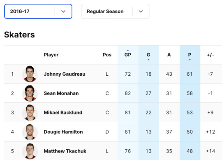Sort skaters by P points column
The width and height of the screenshot is (222, 160).
coord(190,55)
